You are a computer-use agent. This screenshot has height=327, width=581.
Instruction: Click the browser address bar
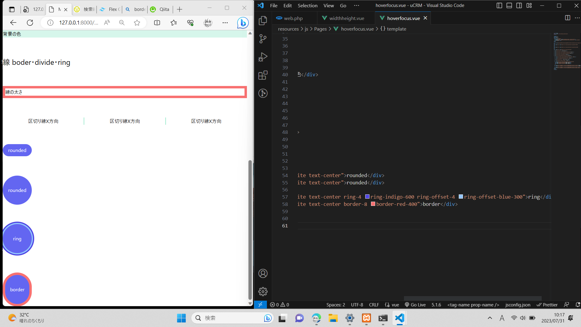(79, 23)
